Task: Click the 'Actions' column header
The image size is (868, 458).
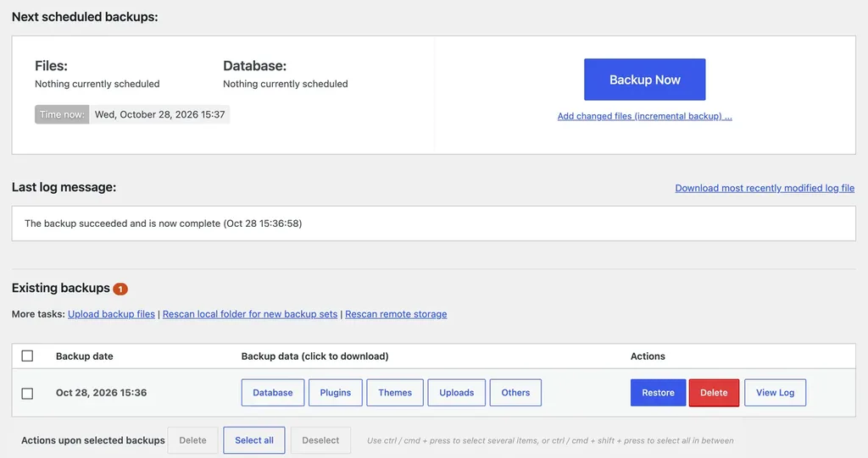Action: point(648,356)
